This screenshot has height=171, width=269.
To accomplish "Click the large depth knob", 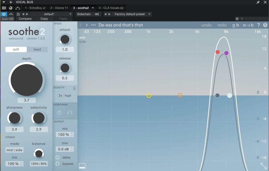I will click(x=27, y=80).
